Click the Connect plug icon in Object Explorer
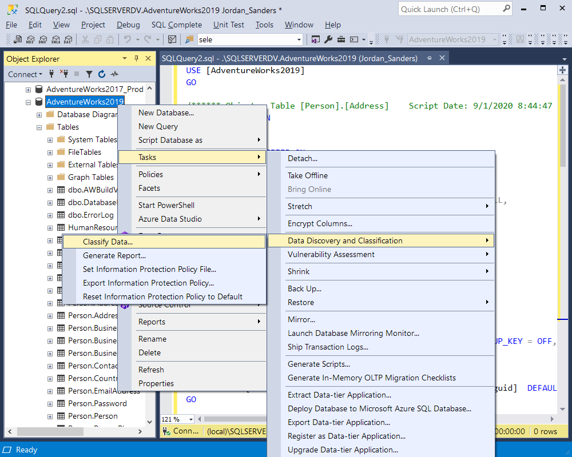The image size is (572, 457). pos(51,74)
